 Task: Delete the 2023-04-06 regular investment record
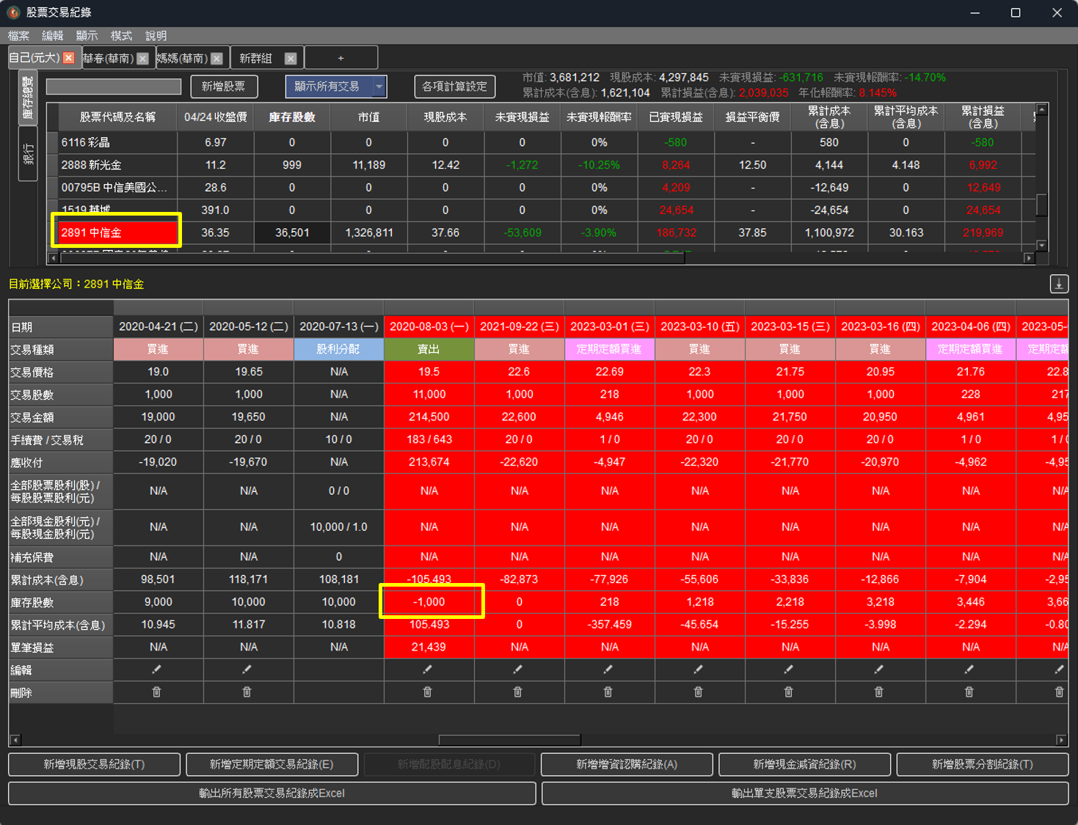(969, 692)
